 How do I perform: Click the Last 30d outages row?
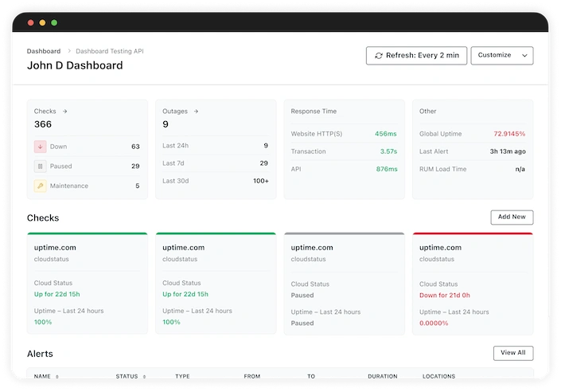click(x=215, y=181)
